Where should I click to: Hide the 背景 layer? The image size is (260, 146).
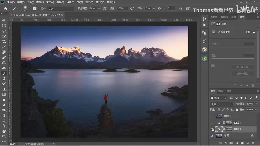click(x=212, y=136)
